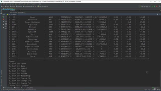Image resolution: width=161 pixels, height=91 pixels.
Task: Open the Favorites tool window strip
Action: [1, 74]
